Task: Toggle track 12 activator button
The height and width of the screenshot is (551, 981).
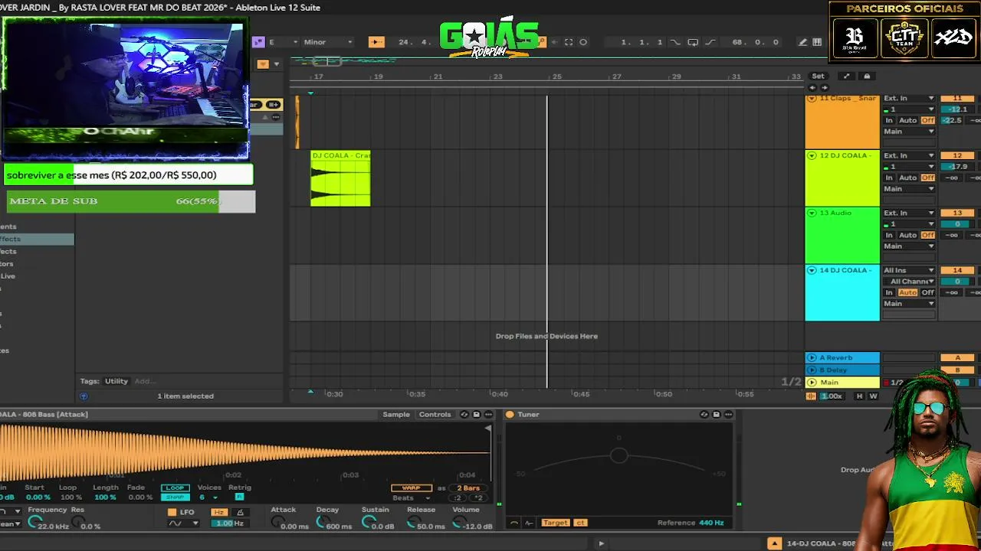Action: tap(957, 155)
